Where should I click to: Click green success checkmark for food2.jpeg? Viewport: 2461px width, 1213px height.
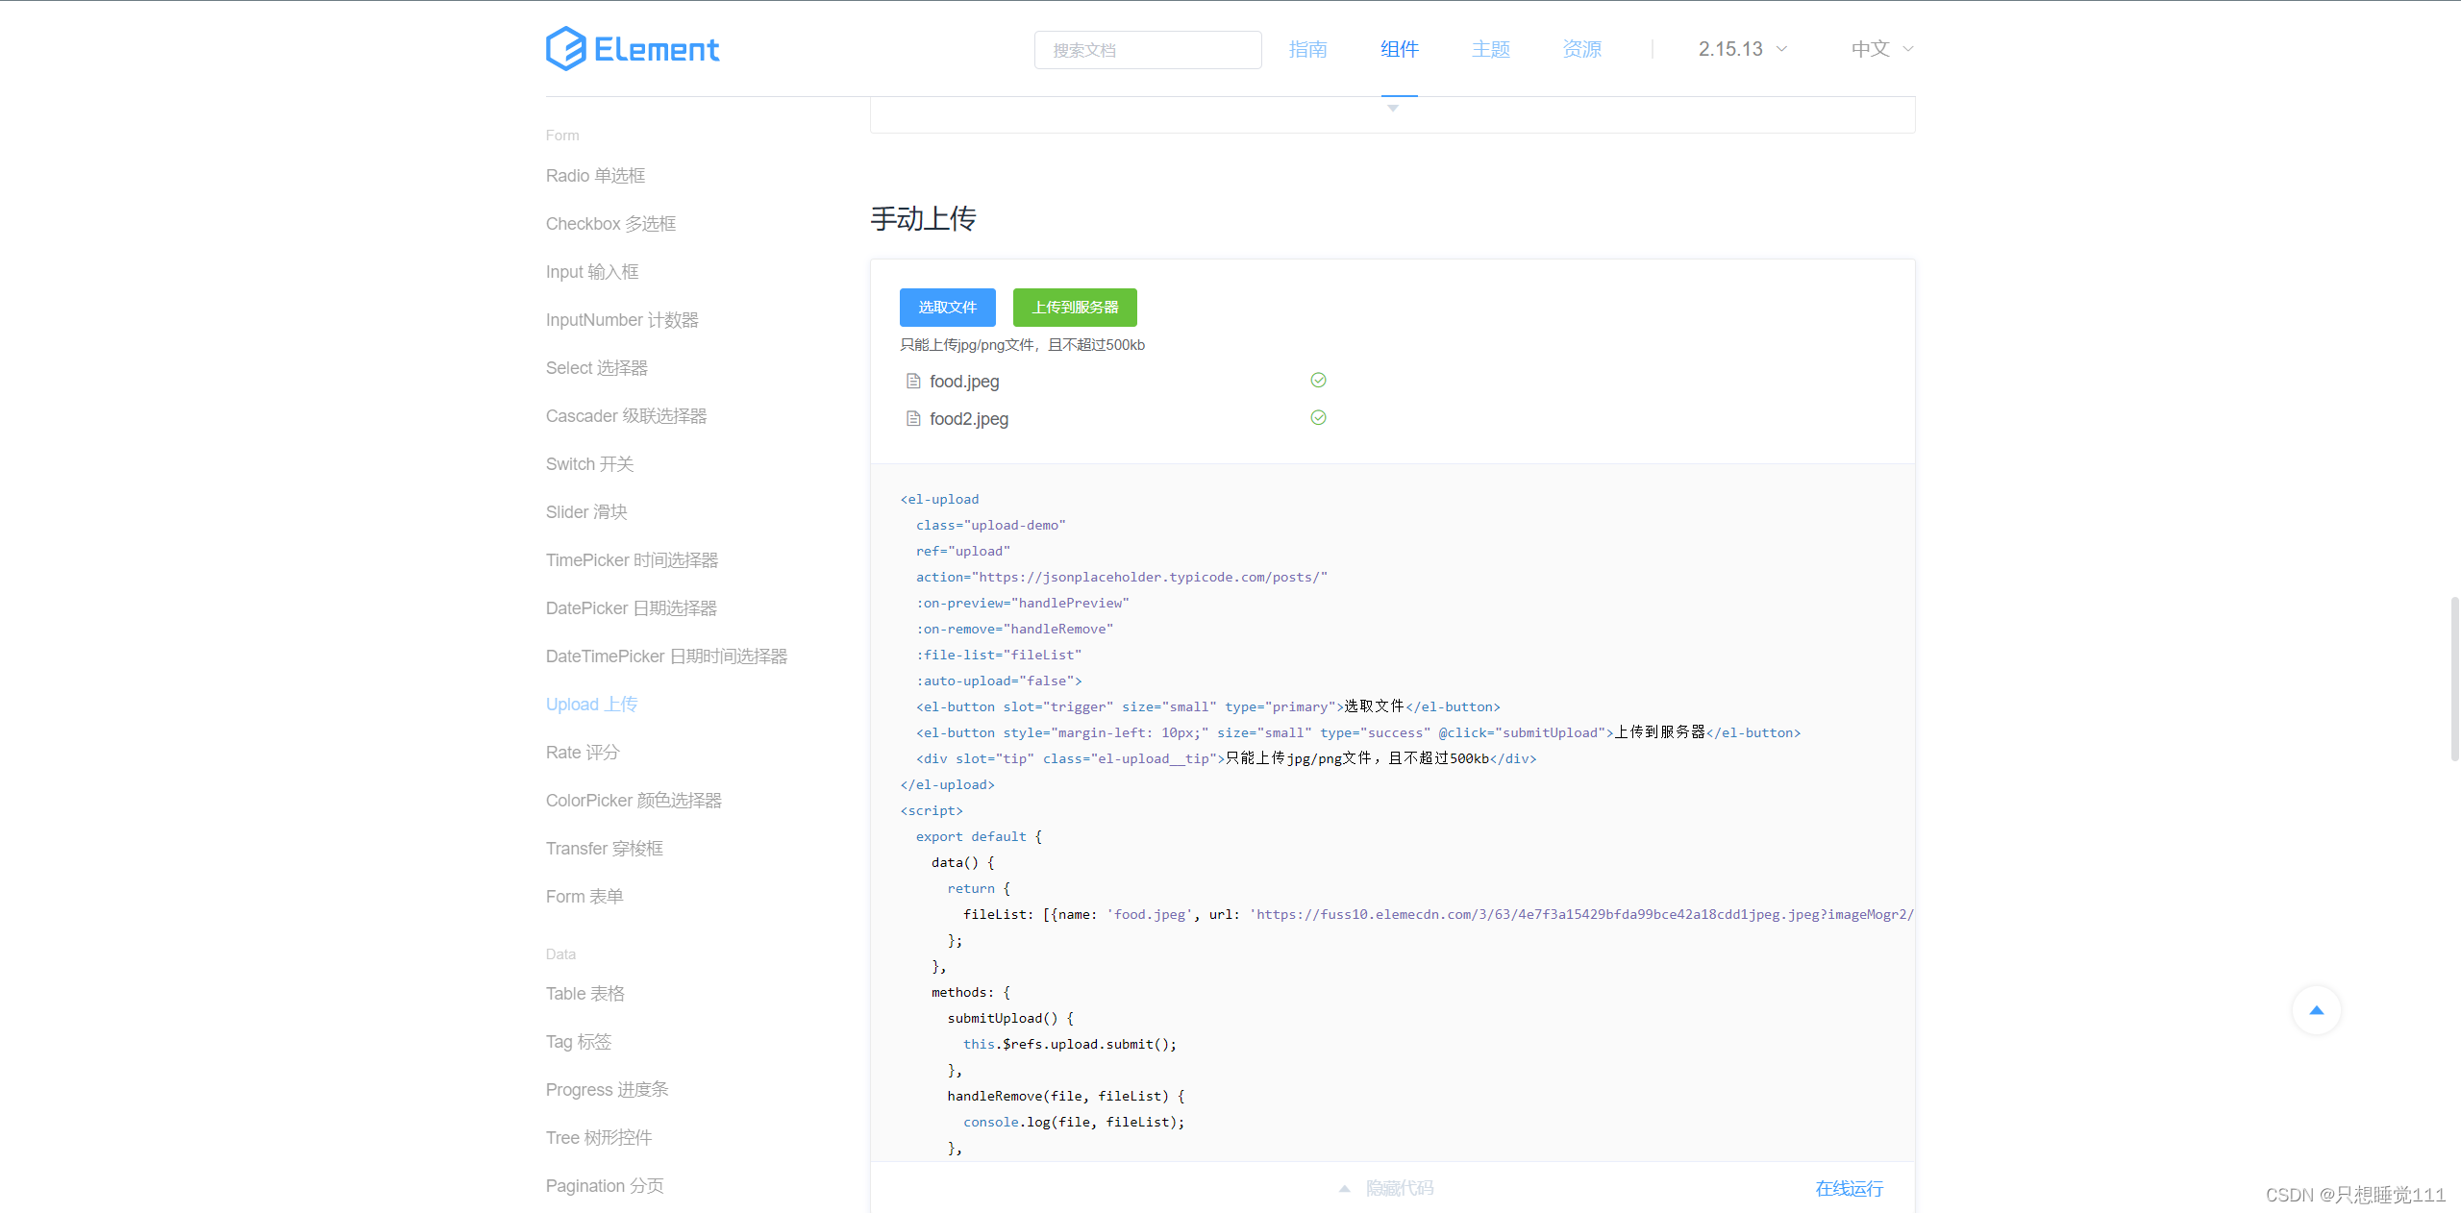1318,418
